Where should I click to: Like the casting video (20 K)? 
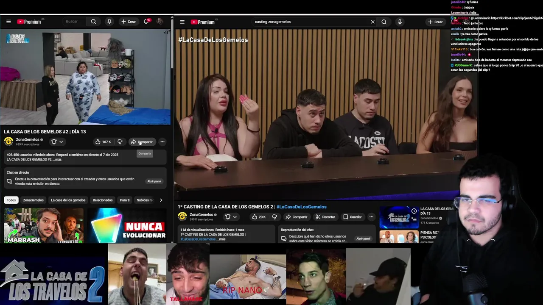[258, 217]
